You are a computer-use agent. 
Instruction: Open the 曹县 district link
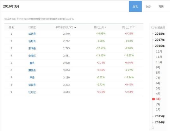(x=32, y=63)
